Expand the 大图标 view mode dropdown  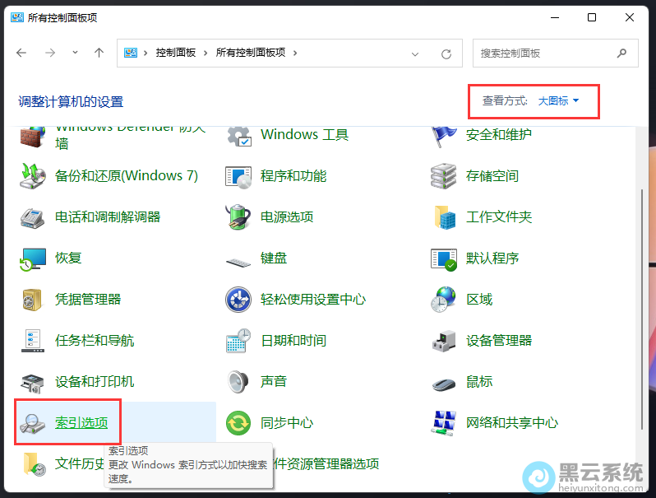(x=559, y=100)
